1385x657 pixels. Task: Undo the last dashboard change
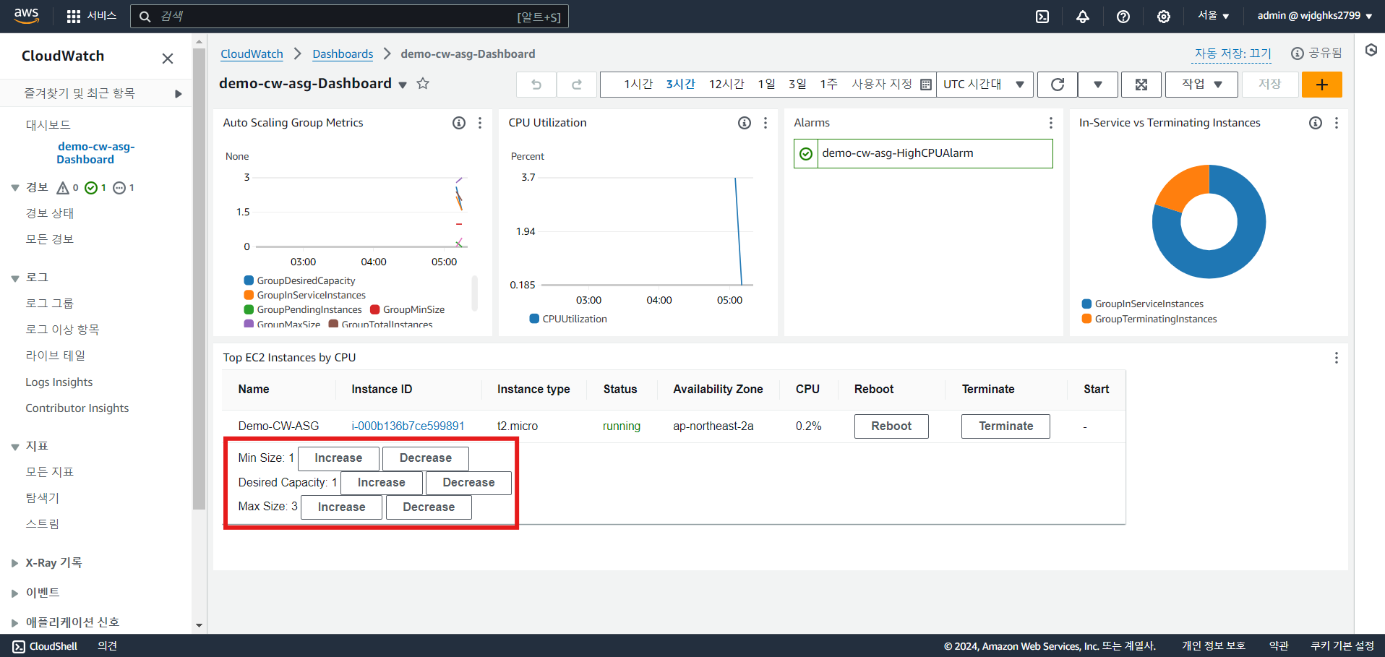point(536,85)
